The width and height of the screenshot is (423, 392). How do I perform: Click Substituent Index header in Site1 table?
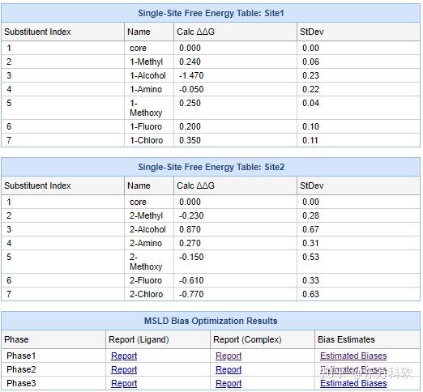click(x=37, y=32)
